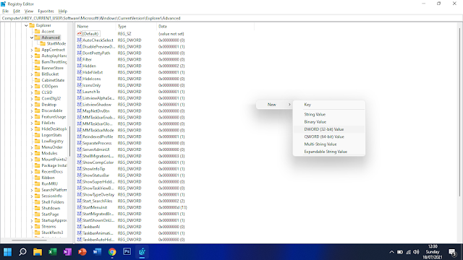463x260 pixels.
Task: Open the notification center icon
Action: pyautogui.click(x=452, y=252)
